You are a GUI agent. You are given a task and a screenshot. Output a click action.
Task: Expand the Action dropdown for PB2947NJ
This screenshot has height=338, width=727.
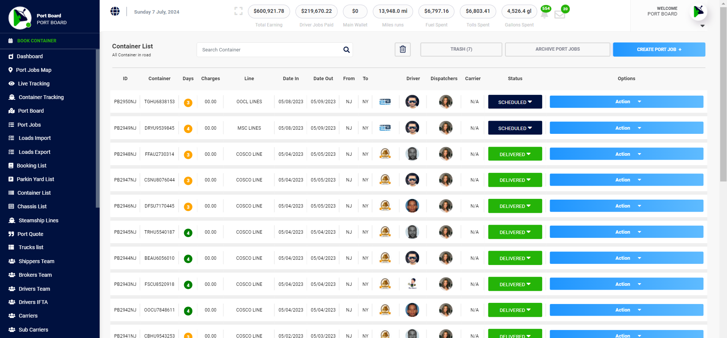pyautogui.click(x=626, y=180)
